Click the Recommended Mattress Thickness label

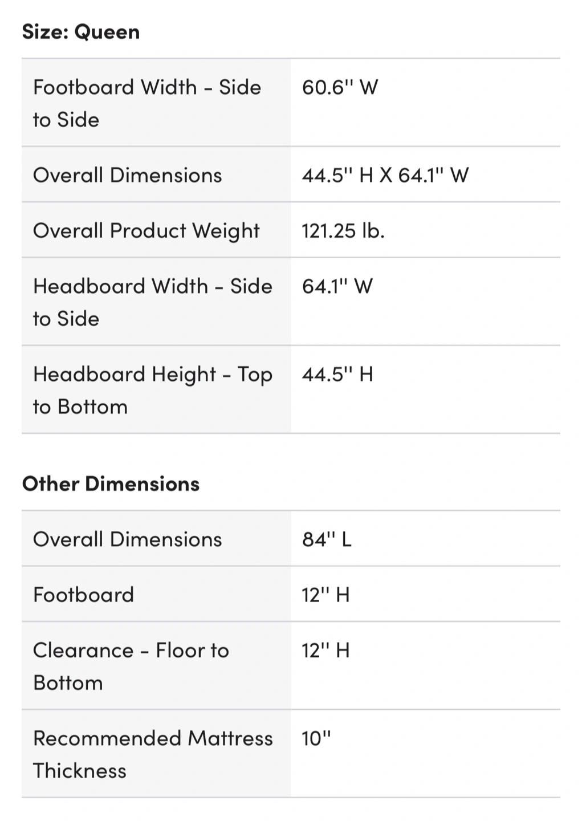click(x=152, y=754)
